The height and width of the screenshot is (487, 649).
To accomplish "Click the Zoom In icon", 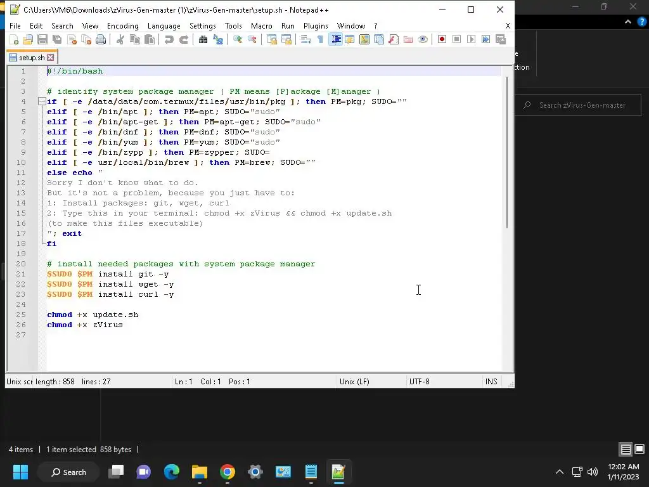I will pyautogui.click(x=237, y=39).
